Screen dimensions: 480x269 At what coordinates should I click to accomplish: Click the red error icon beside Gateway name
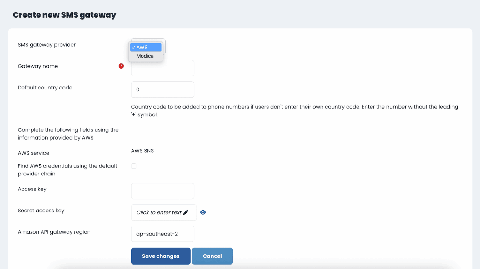click(x=121, y=66)
